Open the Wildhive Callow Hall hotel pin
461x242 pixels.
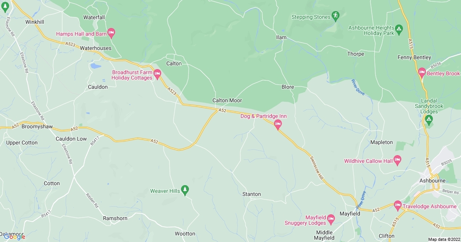[397, 160]
